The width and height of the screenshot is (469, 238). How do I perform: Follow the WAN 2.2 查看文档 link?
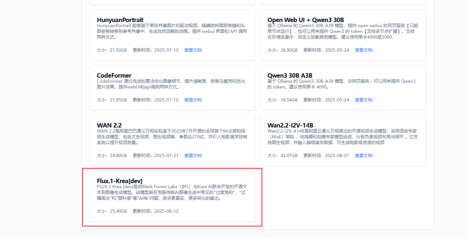(x=193, y=156)
